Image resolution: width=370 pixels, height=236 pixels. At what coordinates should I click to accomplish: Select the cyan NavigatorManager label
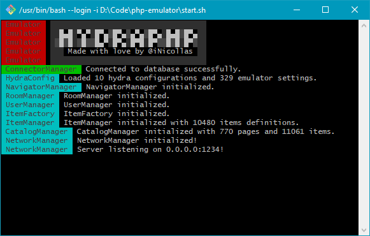click(x=41, y=87)
